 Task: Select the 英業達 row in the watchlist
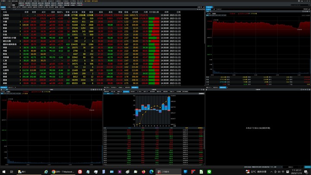pos(92,57)
